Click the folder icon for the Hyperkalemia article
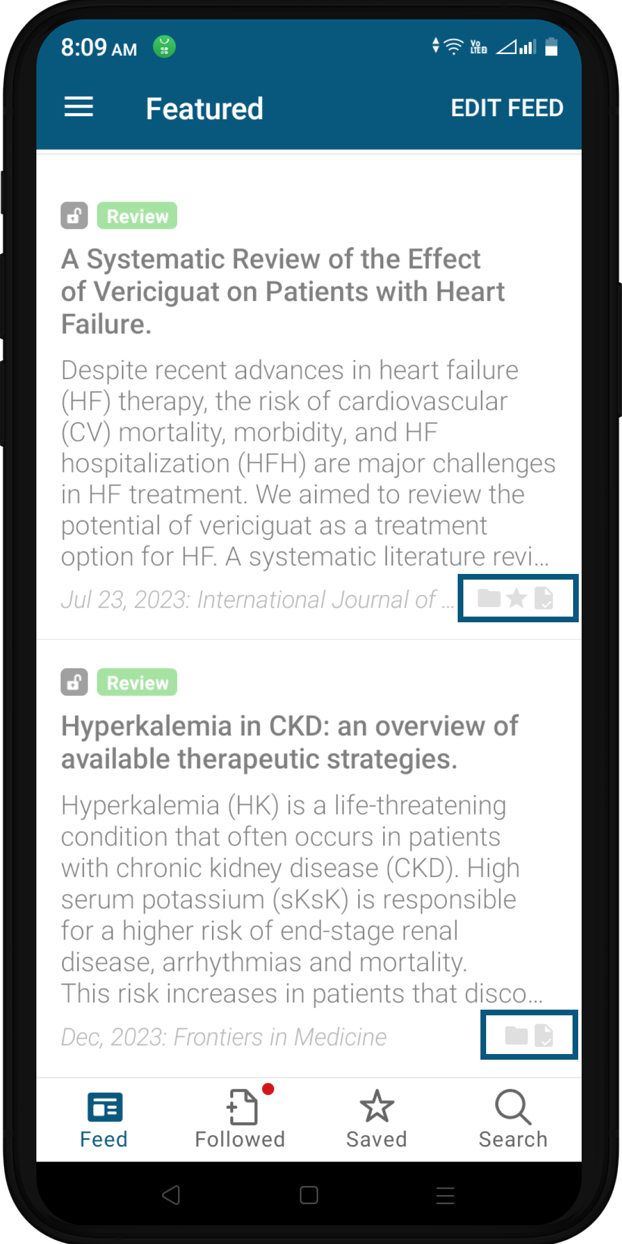 click(x=516, y=1035)
